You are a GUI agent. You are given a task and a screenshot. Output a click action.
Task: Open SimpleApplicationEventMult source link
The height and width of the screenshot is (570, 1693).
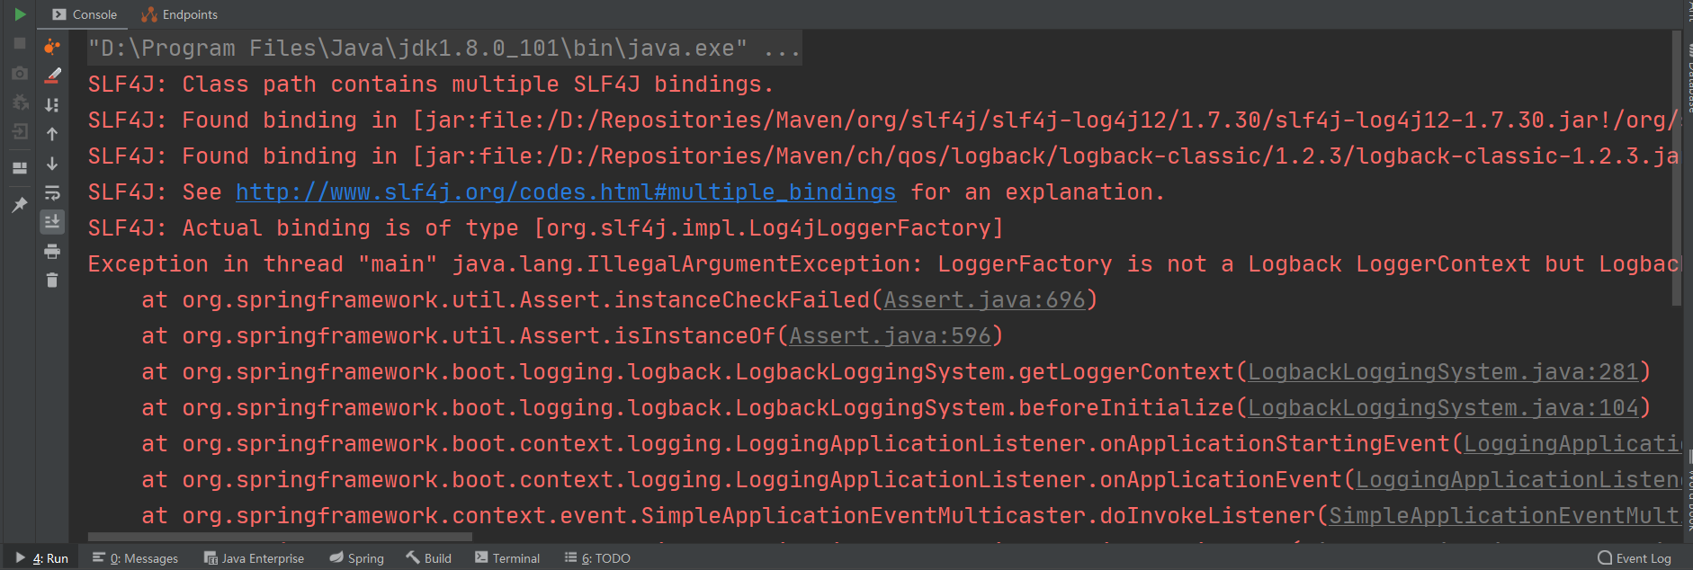1504,516
